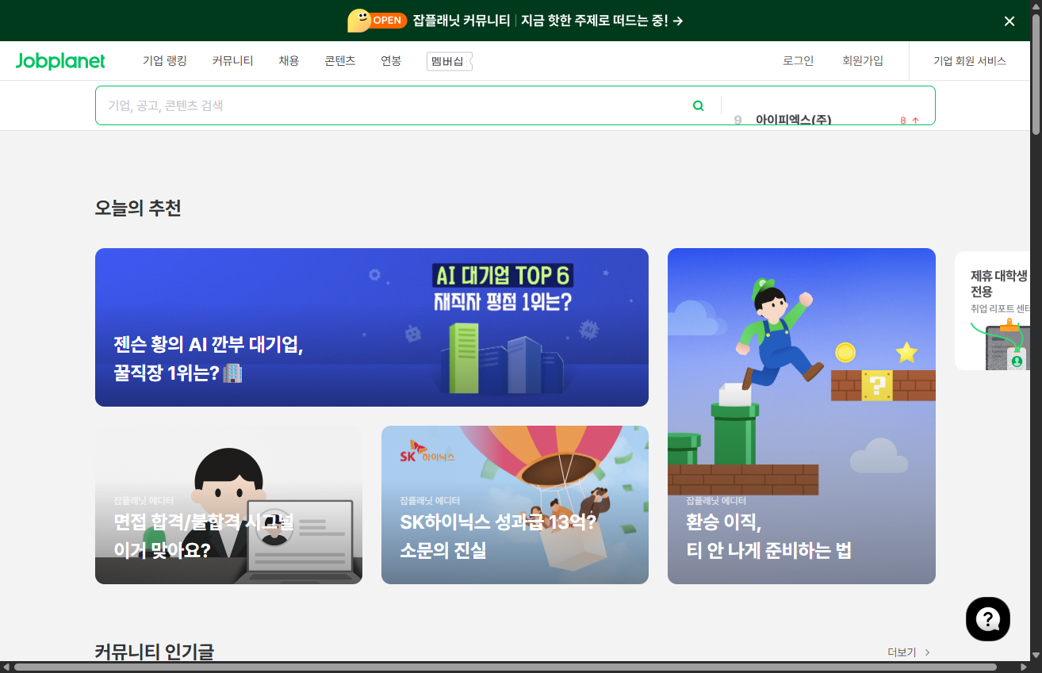Open 커뮤니티 menu

coord(232,61)
